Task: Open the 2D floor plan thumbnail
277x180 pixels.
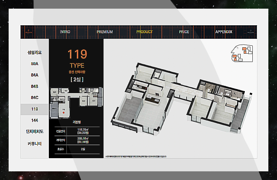Action: (76, 103)
